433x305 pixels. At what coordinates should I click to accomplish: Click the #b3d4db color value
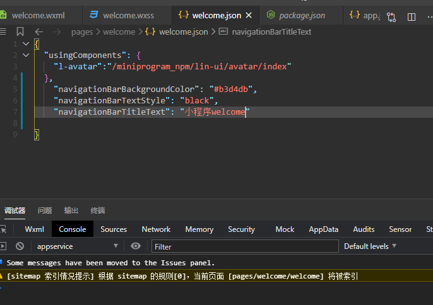coord(231,89)
